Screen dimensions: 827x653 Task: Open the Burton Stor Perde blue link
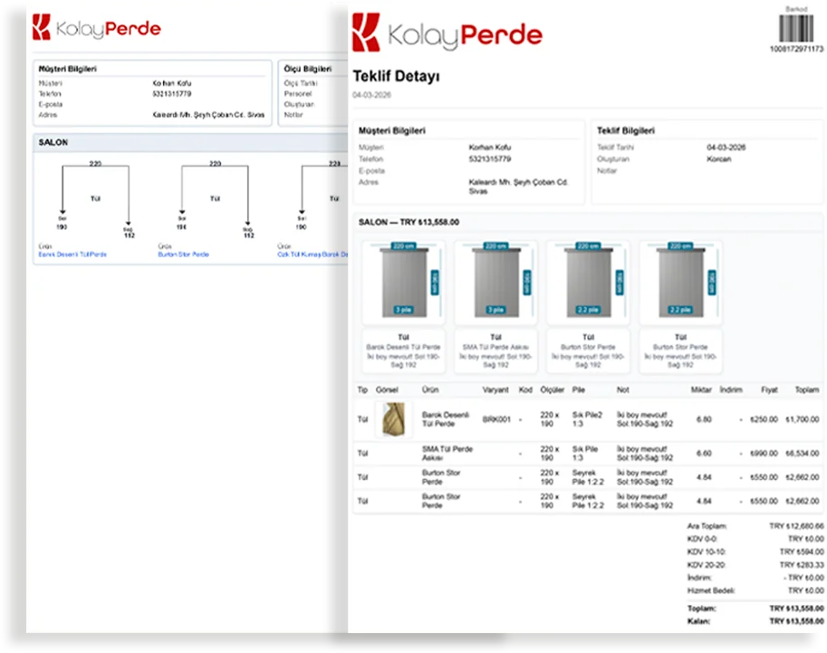click(184, 254)
